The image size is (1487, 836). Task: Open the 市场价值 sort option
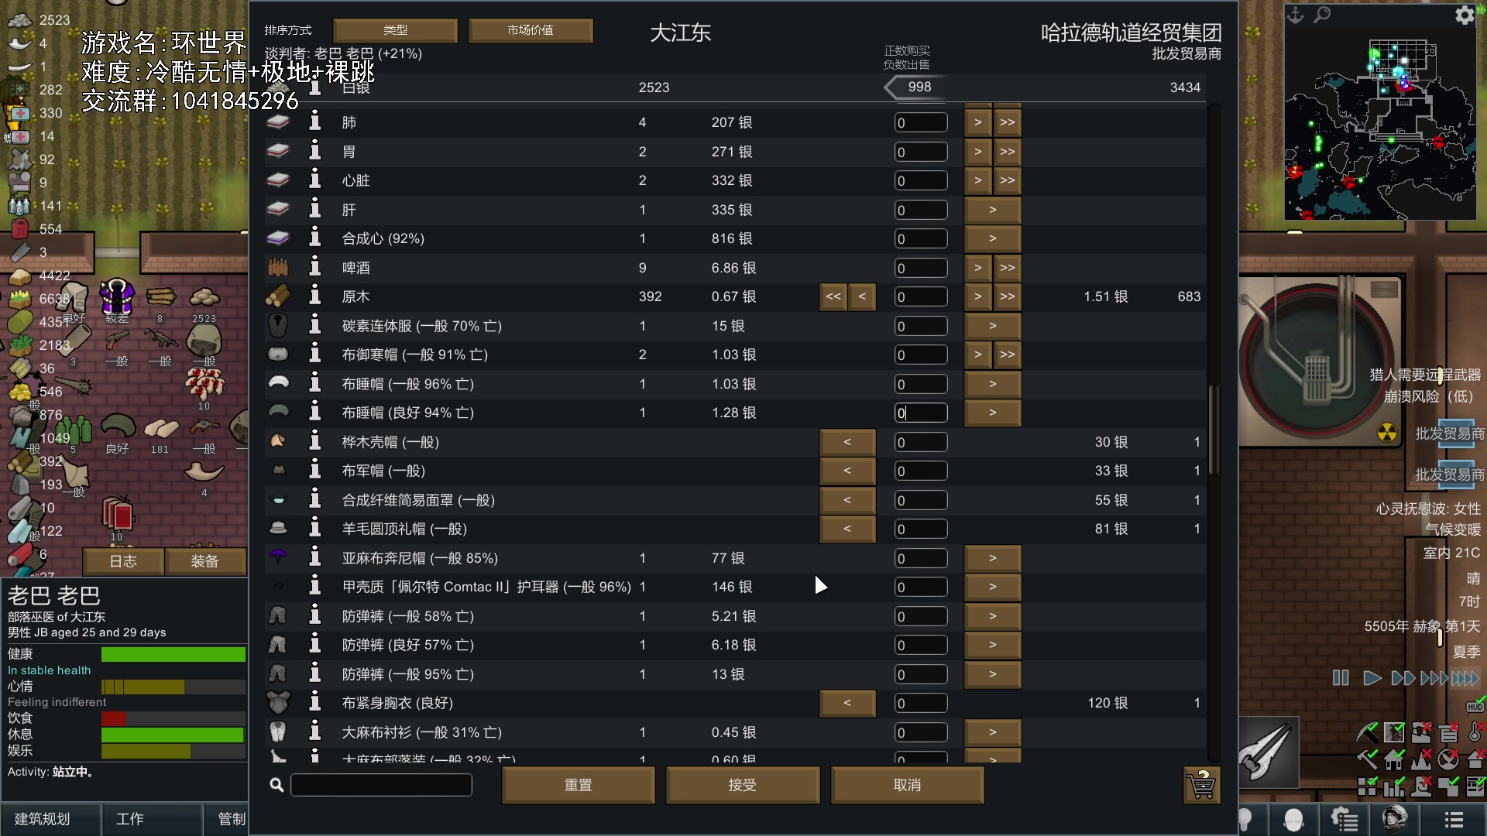tap(531, 30)
